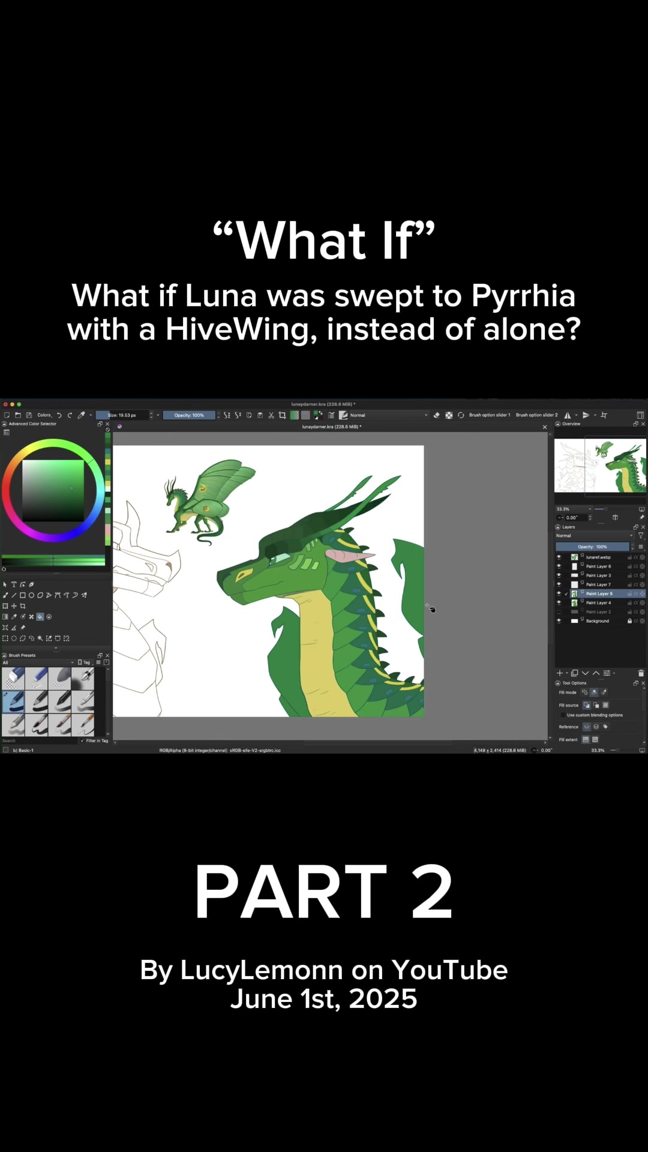The width and height of the screenshot is (648, 1152).
Task: Open dropdown arrow next to Size slider
Action: pyautogui.click(x=158, y=415)
